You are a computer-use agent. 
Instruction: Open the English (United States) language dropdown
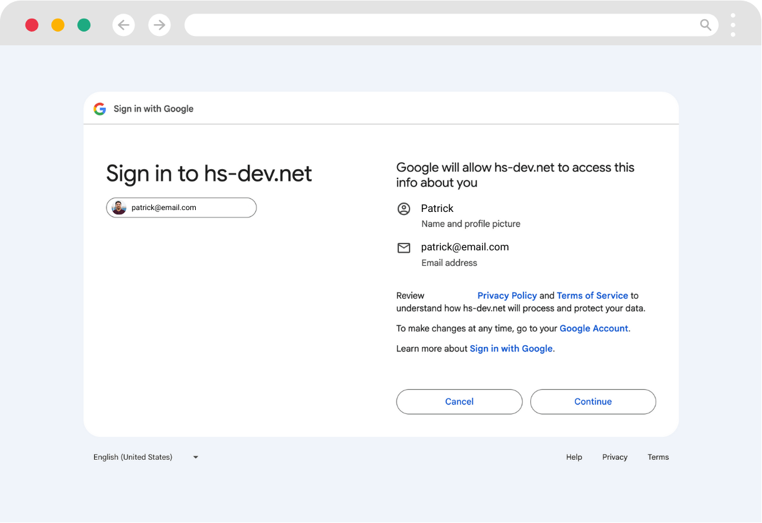(146, 457)
